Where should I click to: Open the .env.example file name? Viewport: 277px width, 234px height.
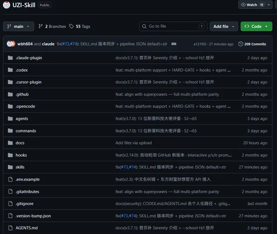tap(28, 179)
